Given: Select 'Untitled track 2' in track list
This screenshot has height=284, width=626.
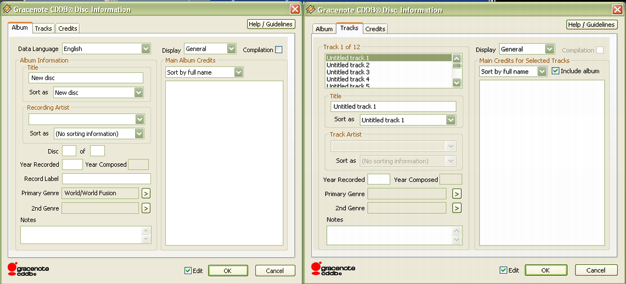Looking at the screenshot, I should point(388,65).
